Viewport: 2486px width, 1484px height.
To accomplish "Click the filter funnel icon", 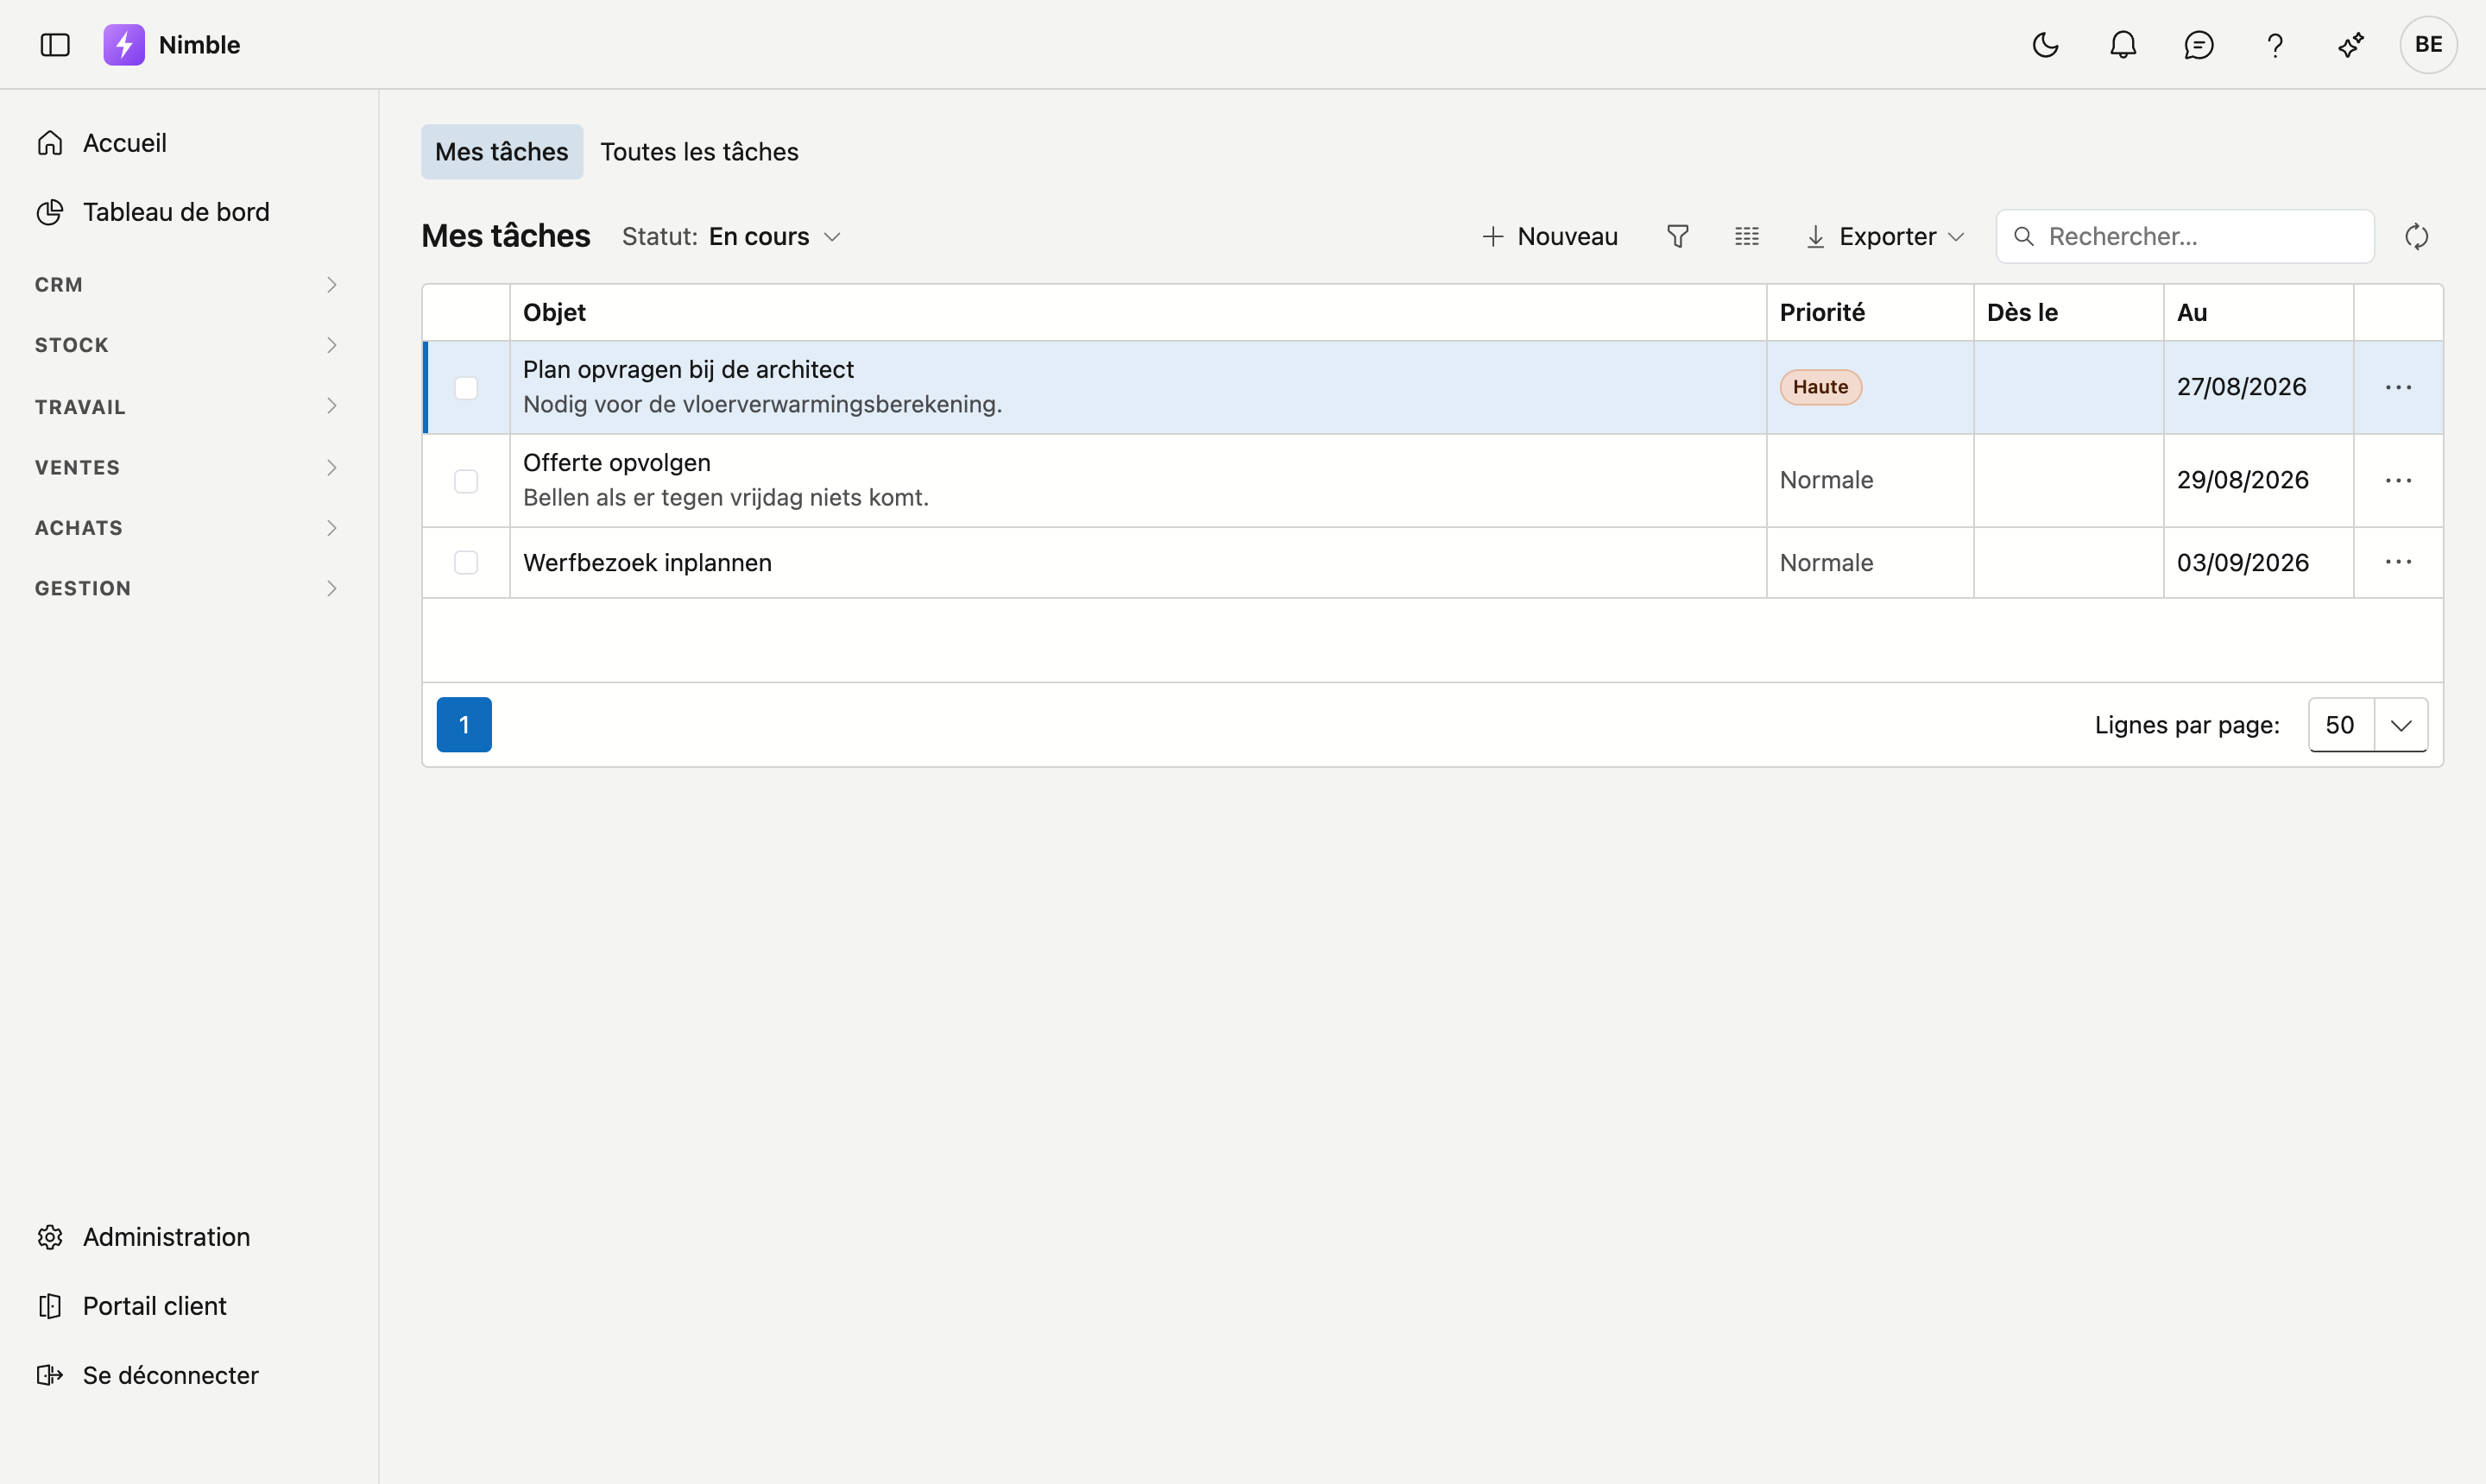I will coord(1678,237).
